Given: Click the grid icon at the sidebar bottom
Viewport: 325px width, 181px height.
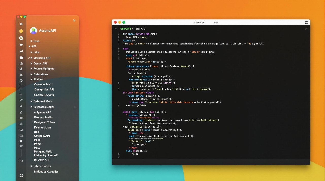Looking at the screenshot, I should coord(21,175).
